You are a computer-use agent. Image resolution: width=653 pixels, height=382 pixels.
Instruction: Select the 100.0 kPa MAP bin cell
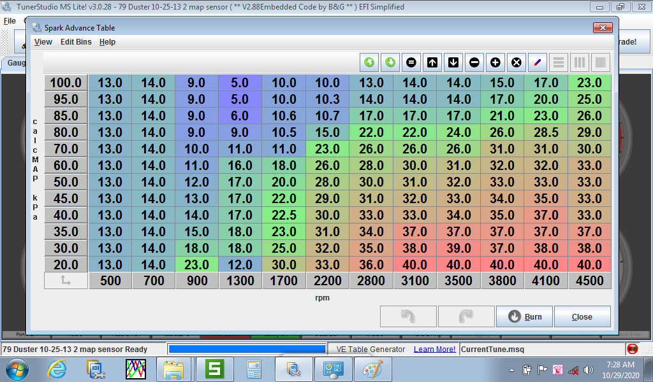pos(66,83)
